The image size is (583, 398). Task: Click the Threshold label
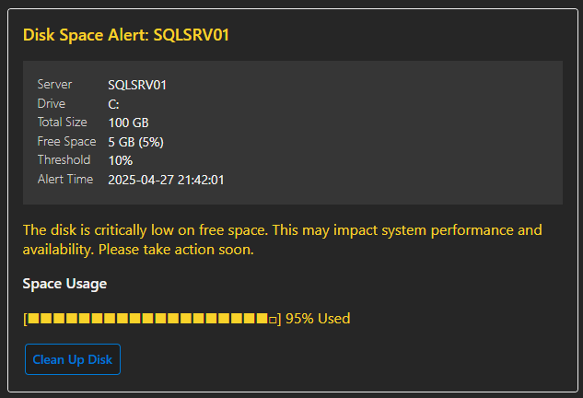click(64, 160)
